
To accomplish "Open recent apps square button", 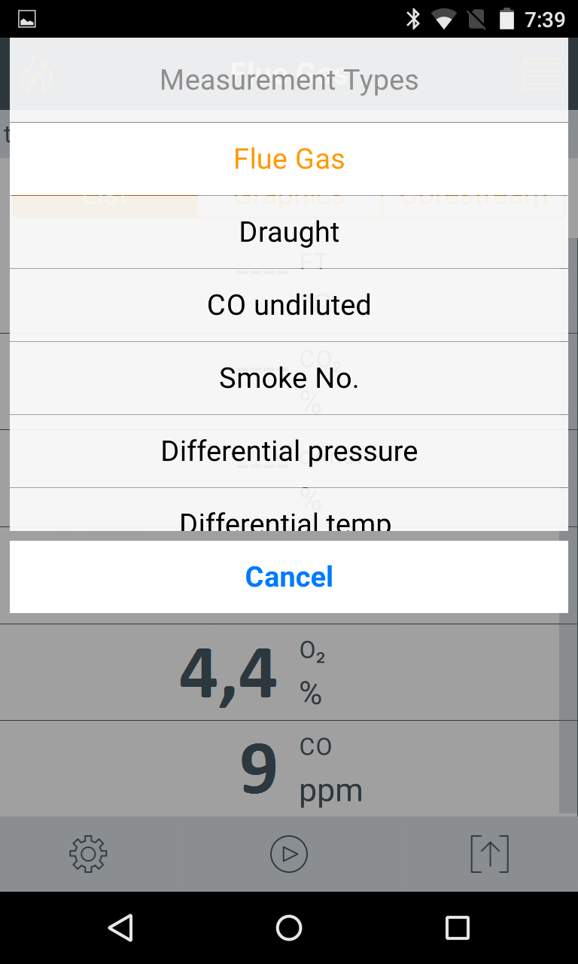I will click(457, 928).
